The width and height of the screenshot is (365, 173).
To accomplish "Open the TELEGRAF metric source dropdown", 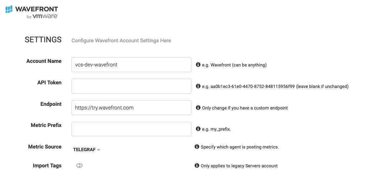I will coord(86,150).
